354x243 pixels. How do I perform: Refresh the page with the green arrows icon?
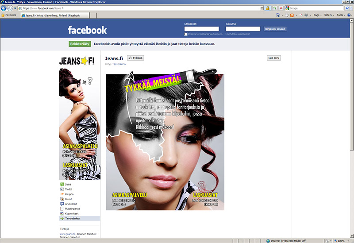(274, 8)
